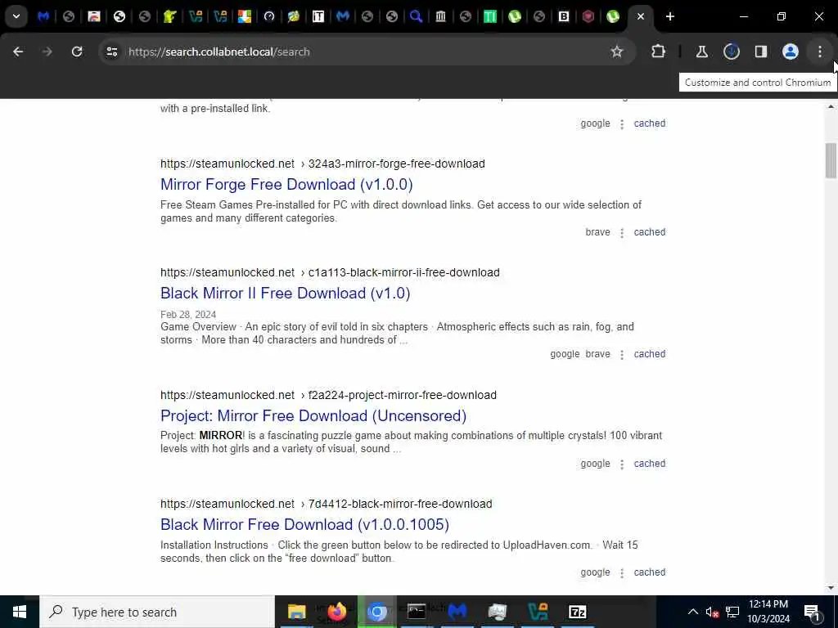Open Black Mirror Free Download (v1.0.0.1005) result
The width and height of the screenshot is (838, 628).
(304, 524)
